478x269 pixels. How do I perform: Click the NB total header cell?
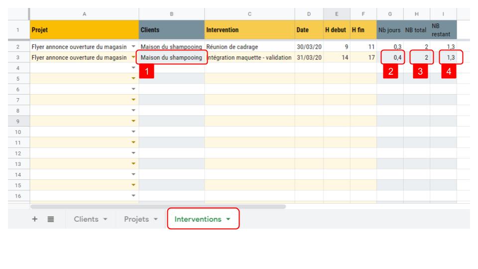click(417, 30)
